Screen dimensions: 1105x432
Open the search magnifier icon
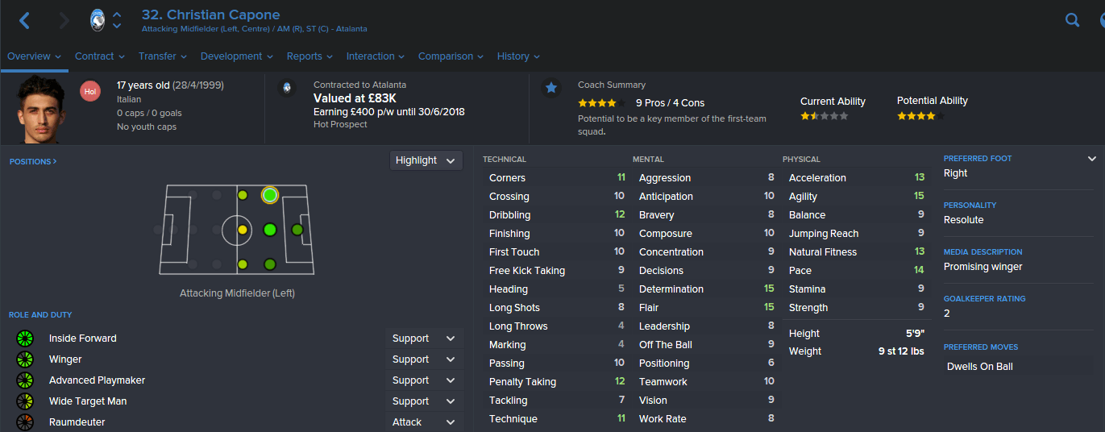(1072, 20)
